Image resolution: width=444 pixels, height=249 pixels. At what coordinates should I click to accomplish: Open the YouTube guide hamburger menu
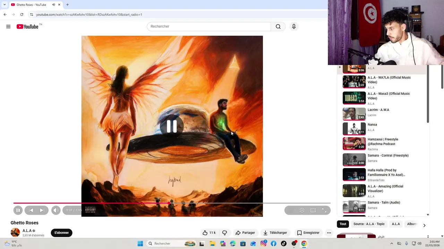(8, 27)
